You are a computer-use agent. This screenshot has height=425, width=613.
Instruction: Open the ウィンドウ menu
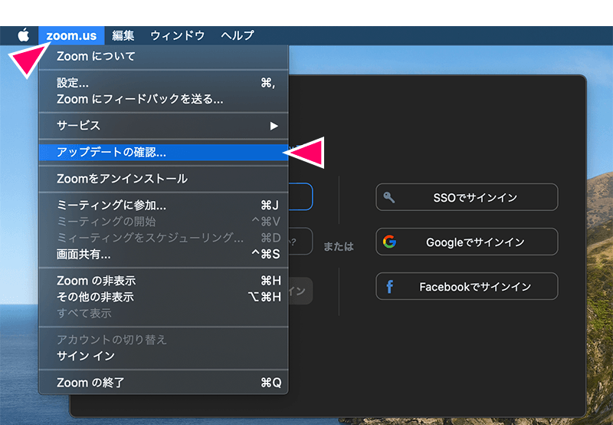(x=178, y=35)
